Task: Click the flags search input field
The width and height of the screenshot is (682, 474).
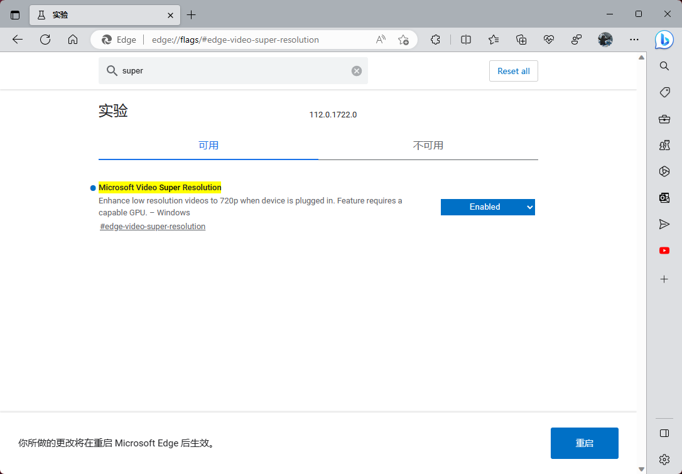Action: point(232,71)
